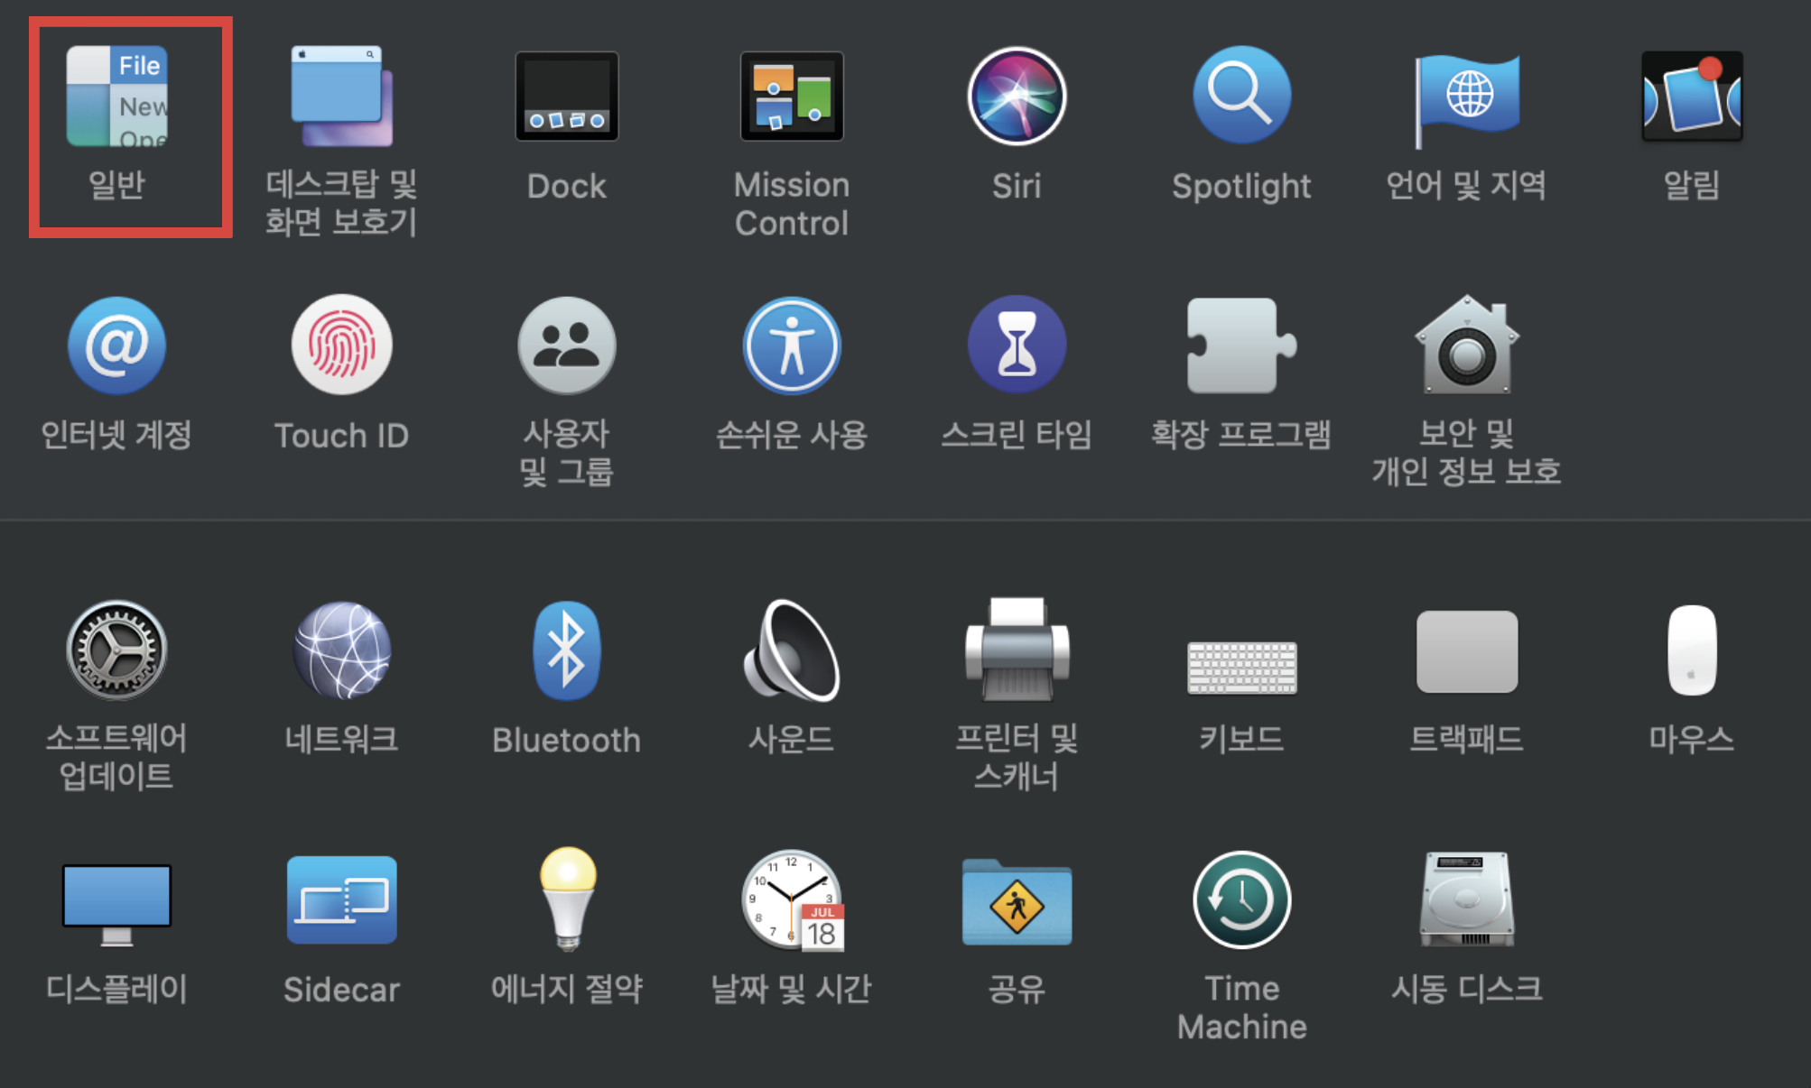Open the Spotlight preferences
This screenshot has height=1088, width=1811.
[x=1241, y=97]
